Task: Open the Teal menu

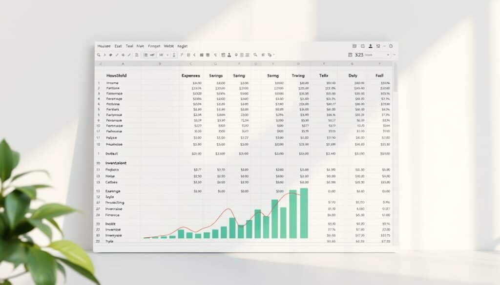Action: click(x=129, y=46)
